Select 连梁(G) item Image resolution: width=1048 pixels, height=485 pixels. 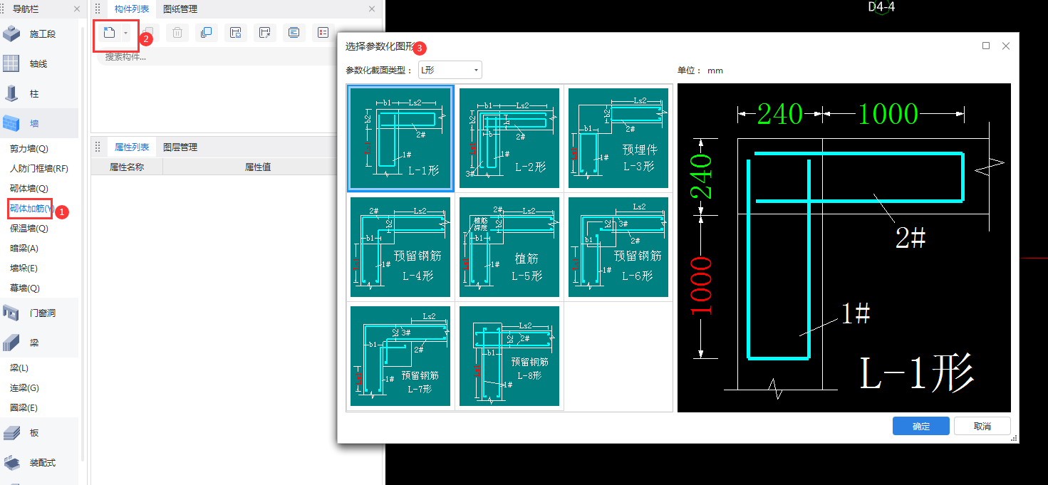pos(24,388)
